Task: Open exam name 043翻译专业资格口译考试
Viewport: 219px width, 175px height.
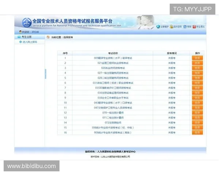Action: pyautogui.click(x=113, y=103)
